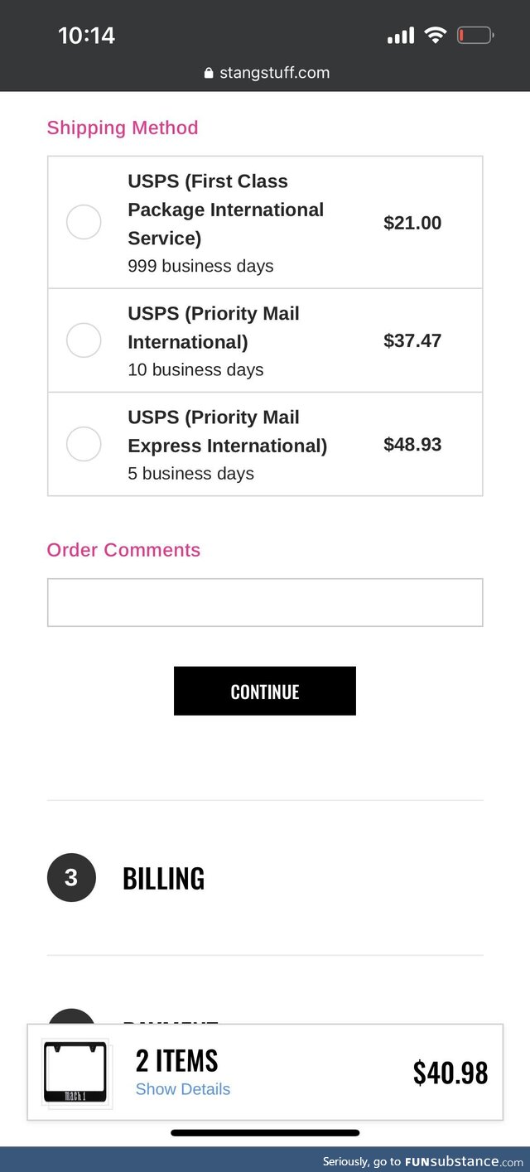
Task: Click the Order Comments text field
Action: pos(265,602)
